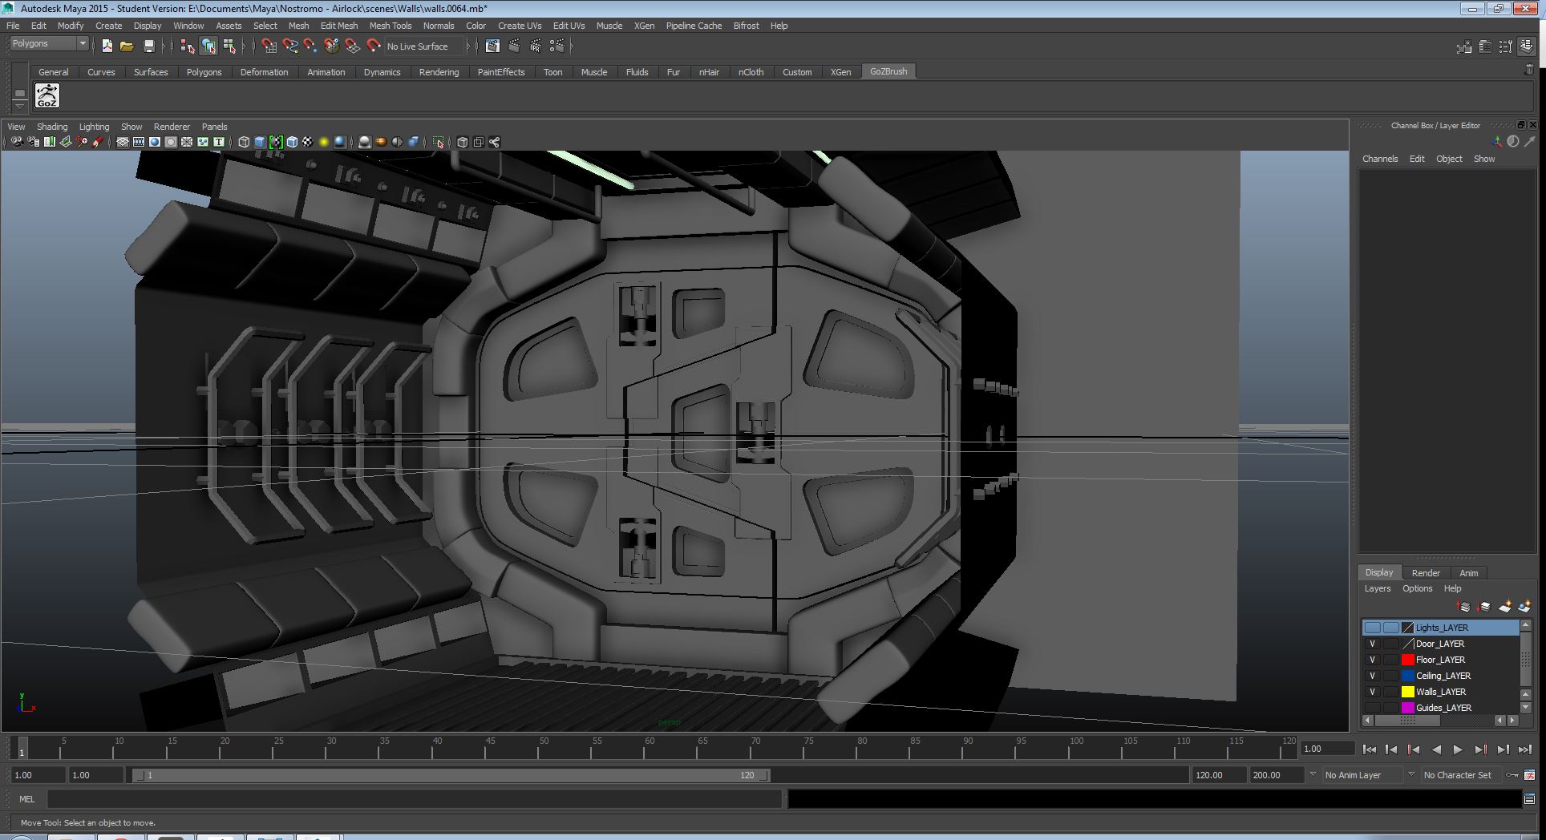Switch to the Render layer tab
Image resolution: width=1546 pixels, height=840 pixels.
point(1425,572)
